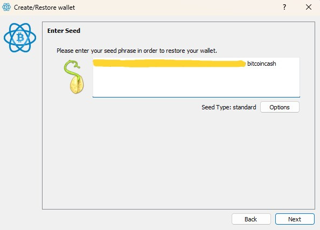320x230 pixels.
Task: Click the green sprout stem of seed icon
Action: (72, 68)
